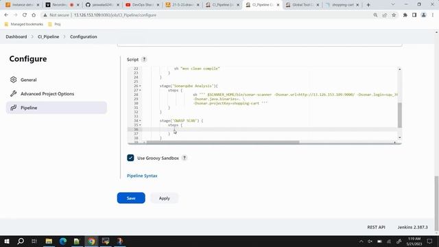Close the shopping-cart tab

coord(357,5)
